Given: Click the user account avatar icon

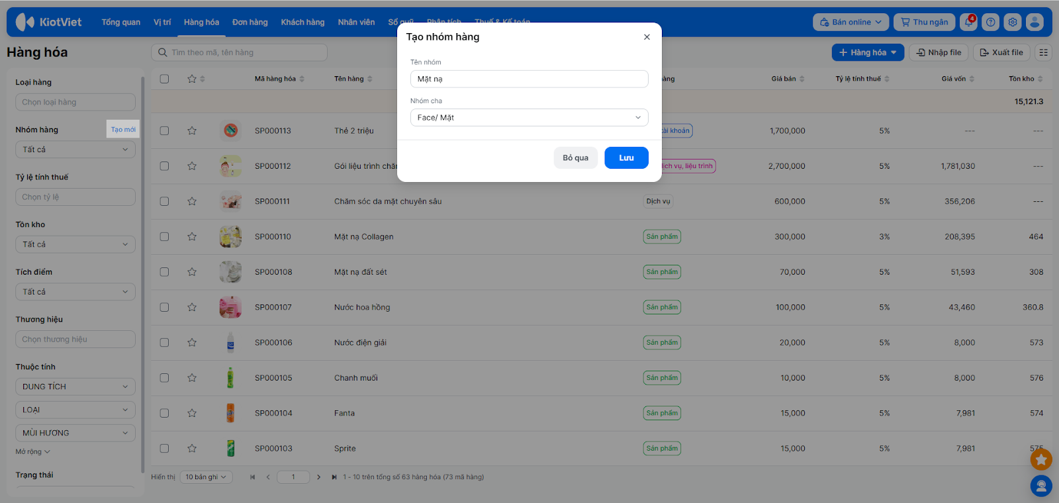Looking at the screenshot, I should point(1035,22).
